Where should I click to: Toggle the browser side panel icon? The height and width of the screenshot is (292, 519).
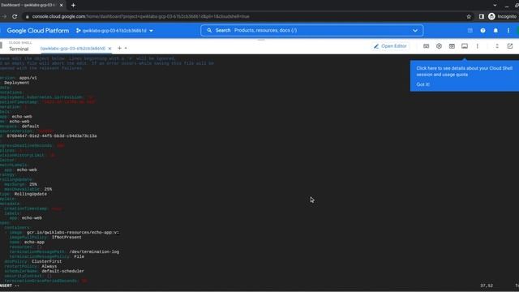[481, 16]
